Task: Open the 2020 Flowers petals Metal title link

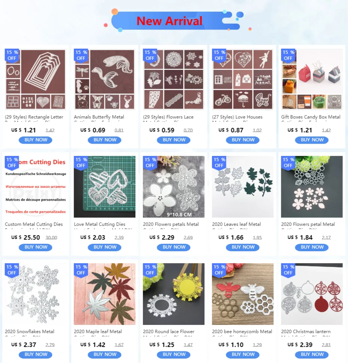Action: pyautogui.click(x=171, y=224)
